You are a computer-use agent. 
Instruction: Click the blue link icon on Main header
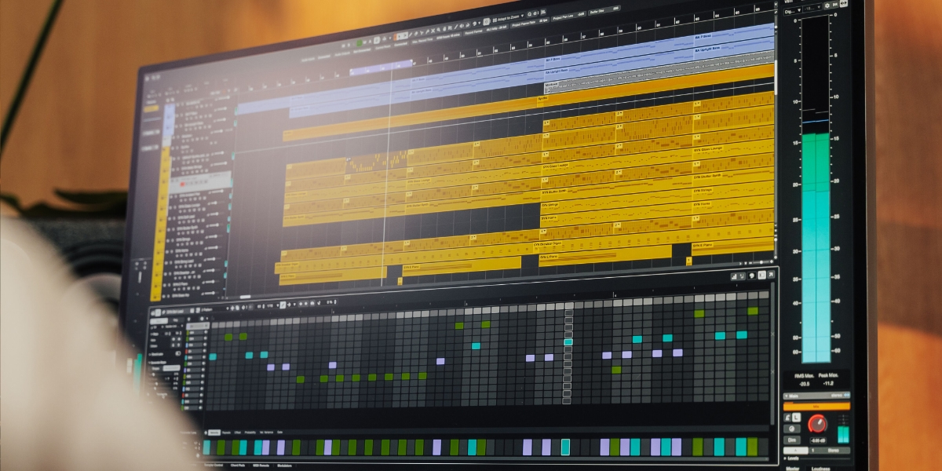tap(847, 395)
